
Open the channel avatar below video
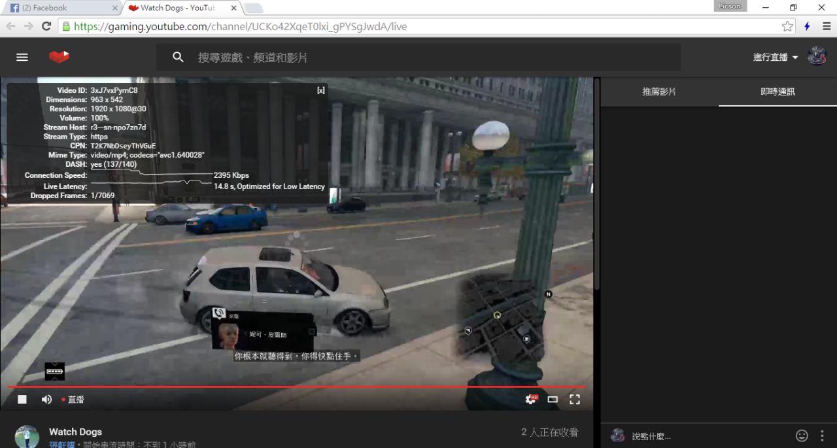point(27,437)
